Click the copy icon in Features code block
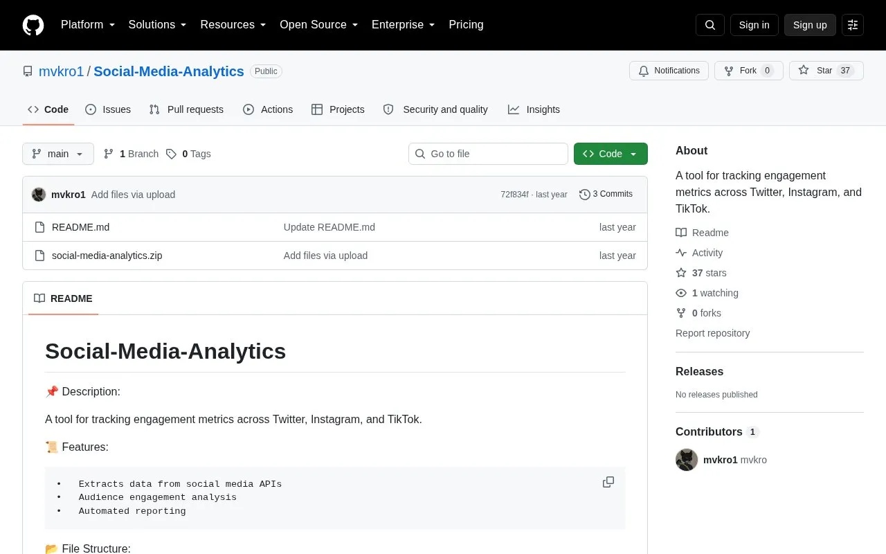 point(608,482)
